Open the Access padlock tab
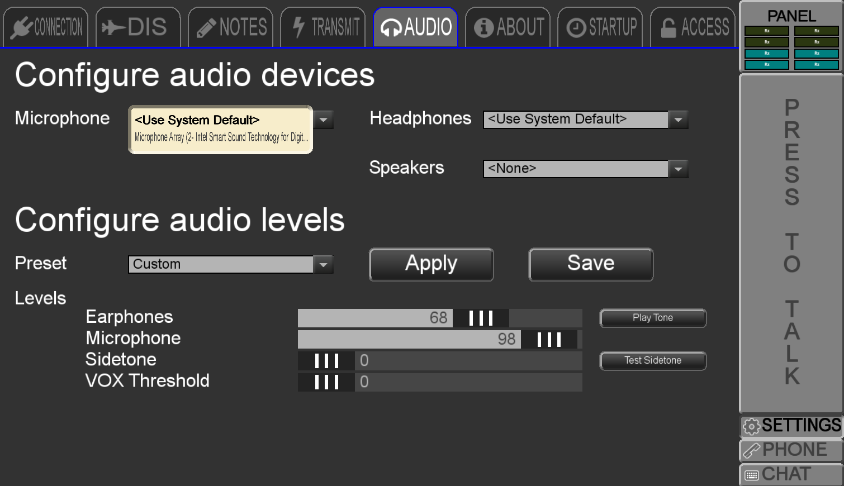Viewport: 844px width, 486px height. pos(693,27)
